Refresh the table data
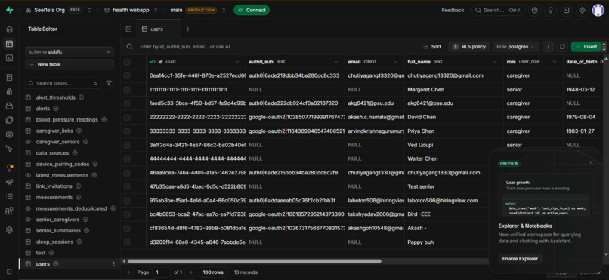The width and height of the screenshot is (609, 280). click(x=562, y=47)
